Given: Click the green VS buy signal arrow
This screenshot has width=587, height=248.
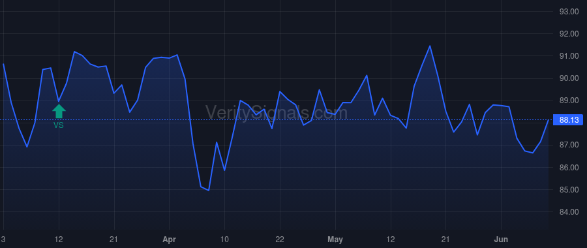Looking at the screenshot, I should [59, 111].
